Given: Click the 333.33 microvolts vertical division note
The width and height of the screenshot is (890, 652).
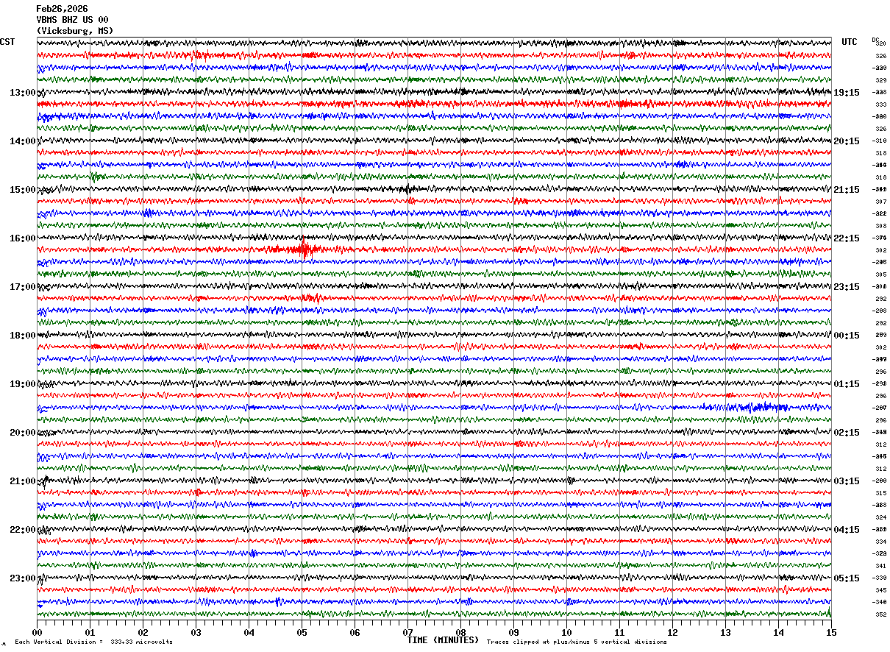Looking at the screenshot, I should (x=93, y=642).
